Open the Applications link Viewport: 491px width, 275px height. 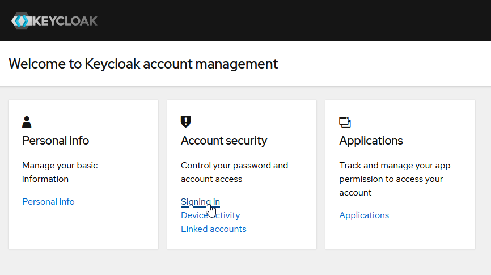(364, 215)
